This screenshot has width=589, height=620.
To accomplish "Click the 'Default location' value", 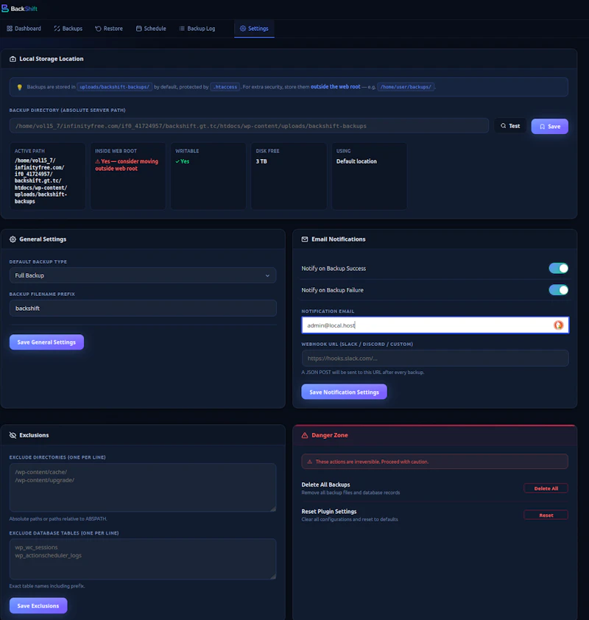I will [356, 161].
